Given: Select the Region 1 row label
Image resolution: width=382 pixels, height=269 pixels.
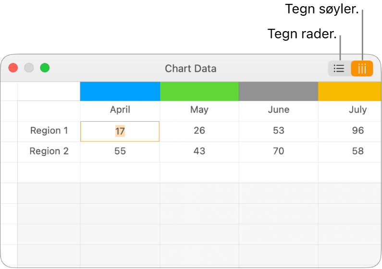Looking at the screenshot, I should pos(49,130).
